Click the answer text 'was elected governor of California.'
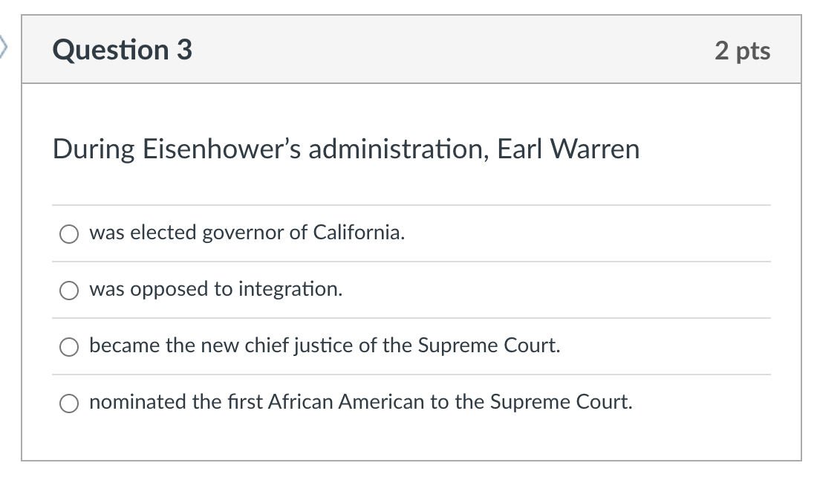 coord(247,233)
